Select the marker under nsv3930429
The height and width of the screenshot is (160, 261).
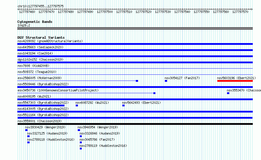[x=26, y=130]
